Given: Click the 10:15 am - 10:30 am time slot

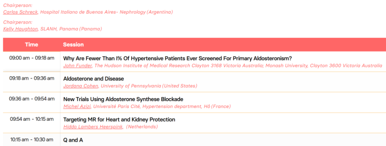Looking at the screenshot, I should click(x=32, y=139).
